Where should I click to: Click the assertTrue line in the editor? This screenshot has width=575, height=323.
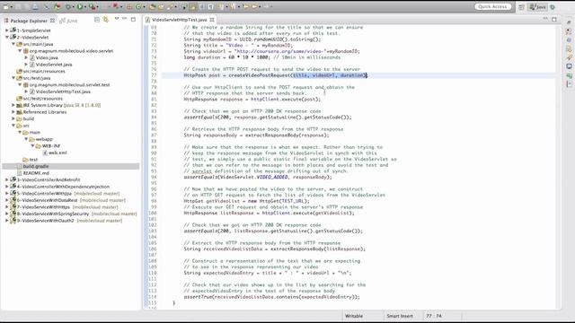coord(271,297)
